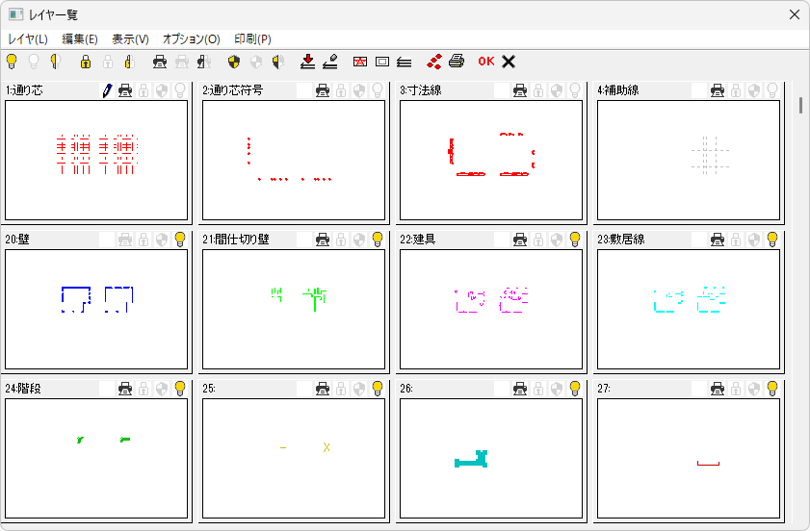Select the 22:建具 layer preview
This screenshot has height=531, width=810.
coord(491,309)
